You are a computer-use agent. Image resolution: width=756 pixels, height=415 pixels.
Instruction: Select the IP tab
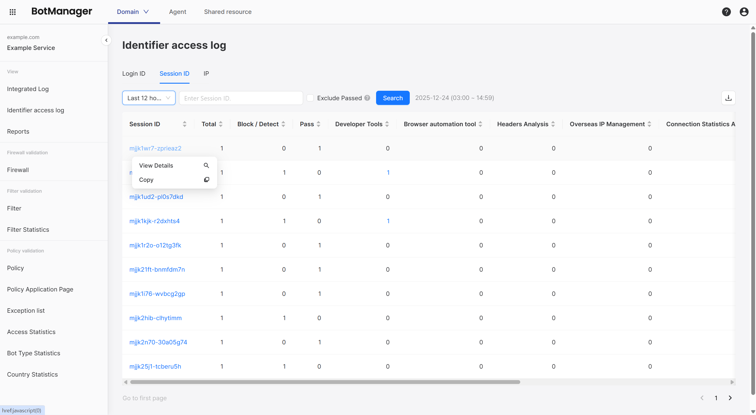point(206,74)
